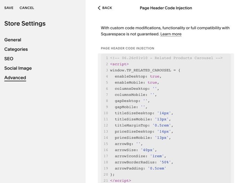Click the columnsMobile code line
The height and width of the screenshot is (183, 244).
[x=136, y=95]
